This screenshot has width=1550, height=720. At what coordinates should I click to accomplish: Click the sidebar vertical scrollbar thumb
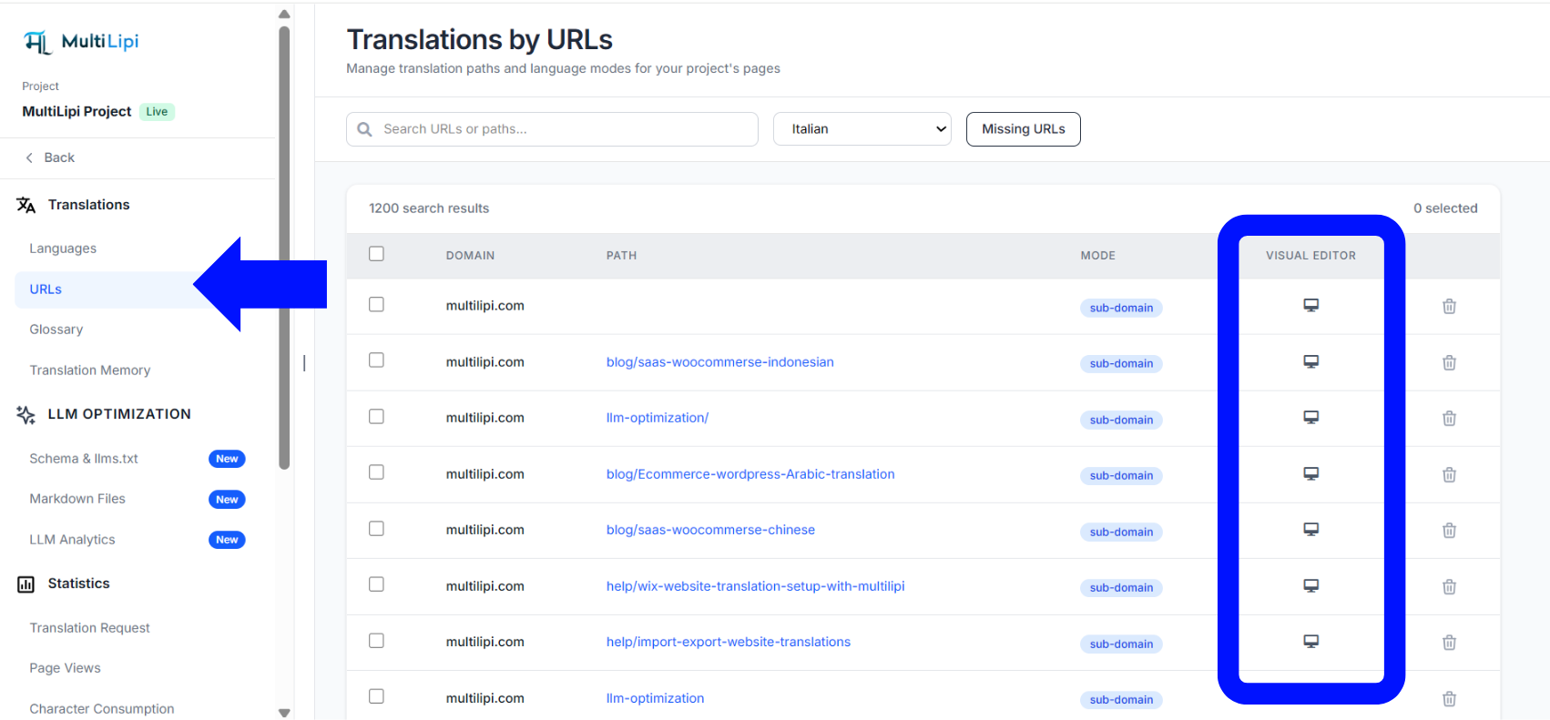pos(284,248)
